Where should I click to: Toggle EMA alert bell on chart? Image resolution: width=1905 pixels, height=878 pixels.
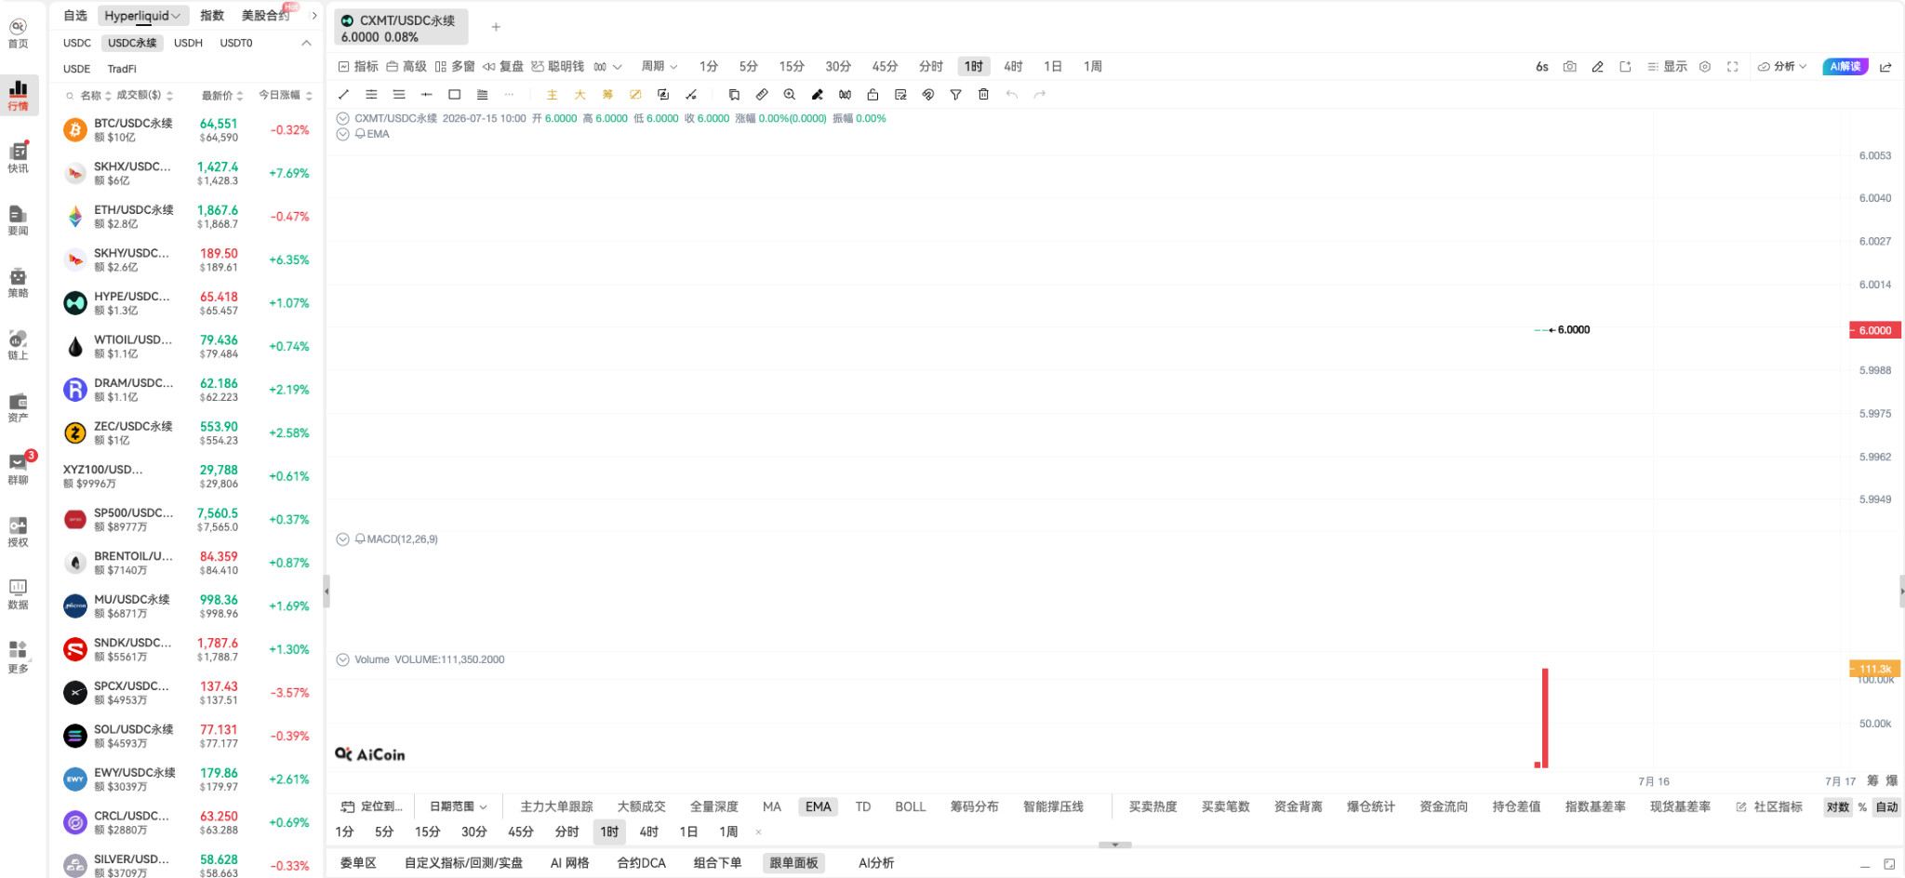359,134
